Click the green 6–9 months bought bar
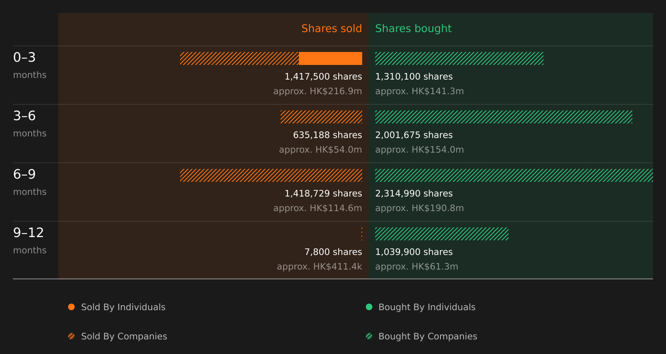666x354 pixels. [514, 175]
